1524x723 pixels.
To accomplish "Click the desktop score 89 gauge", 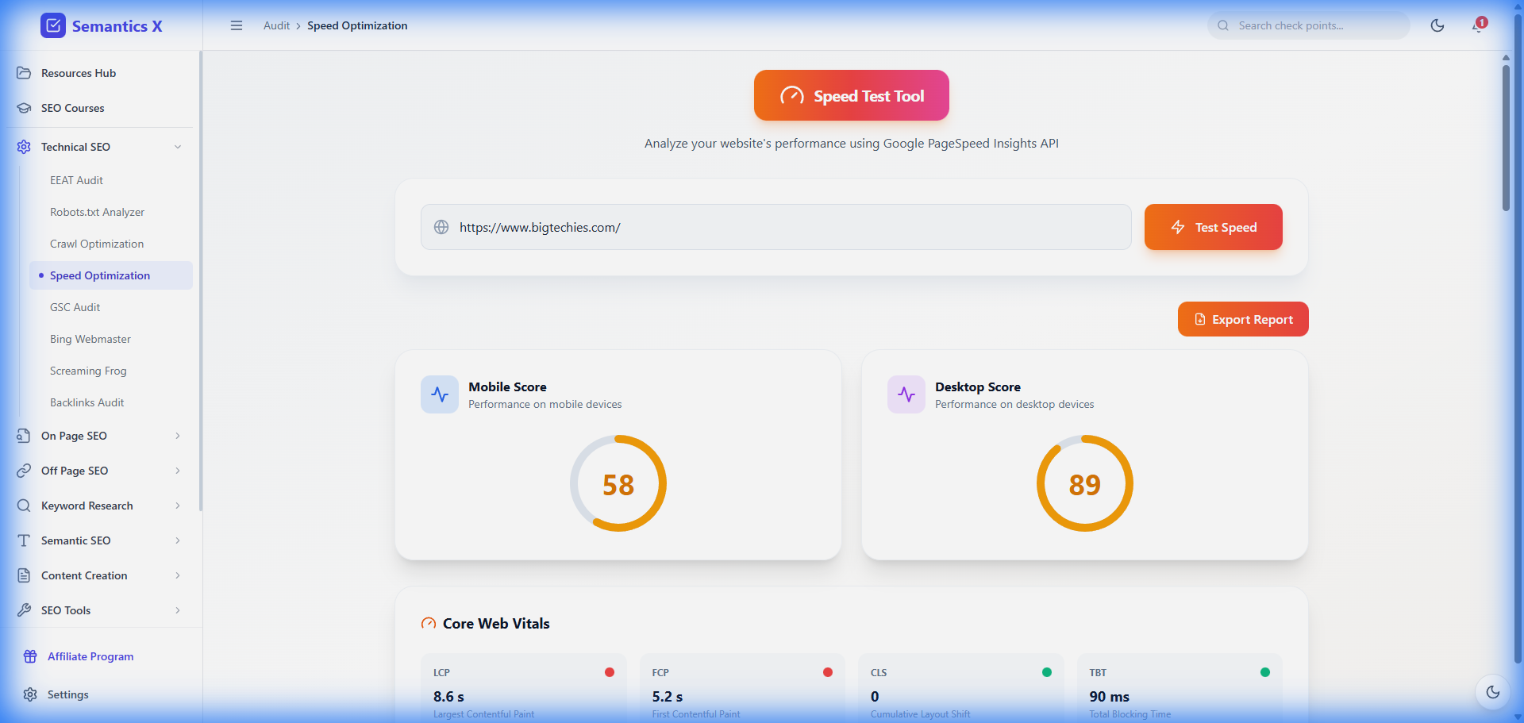I will (1085, 483).
